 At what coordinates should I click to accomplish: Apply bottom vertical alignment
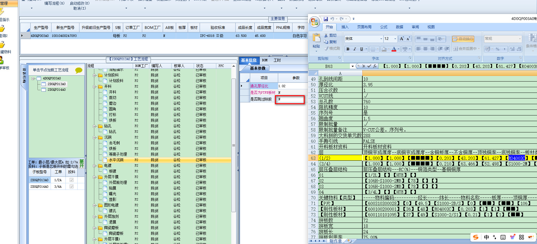[x=432, y=39]
